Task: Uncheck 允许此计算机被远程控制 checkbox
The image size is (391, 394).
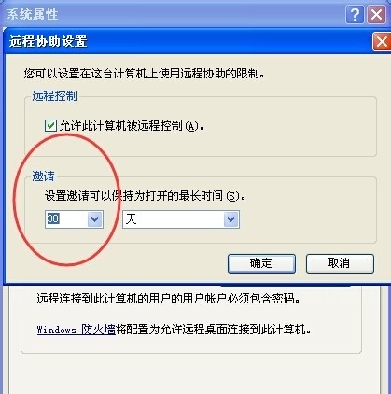Action: pyautogui.click(x=50, y=126)
